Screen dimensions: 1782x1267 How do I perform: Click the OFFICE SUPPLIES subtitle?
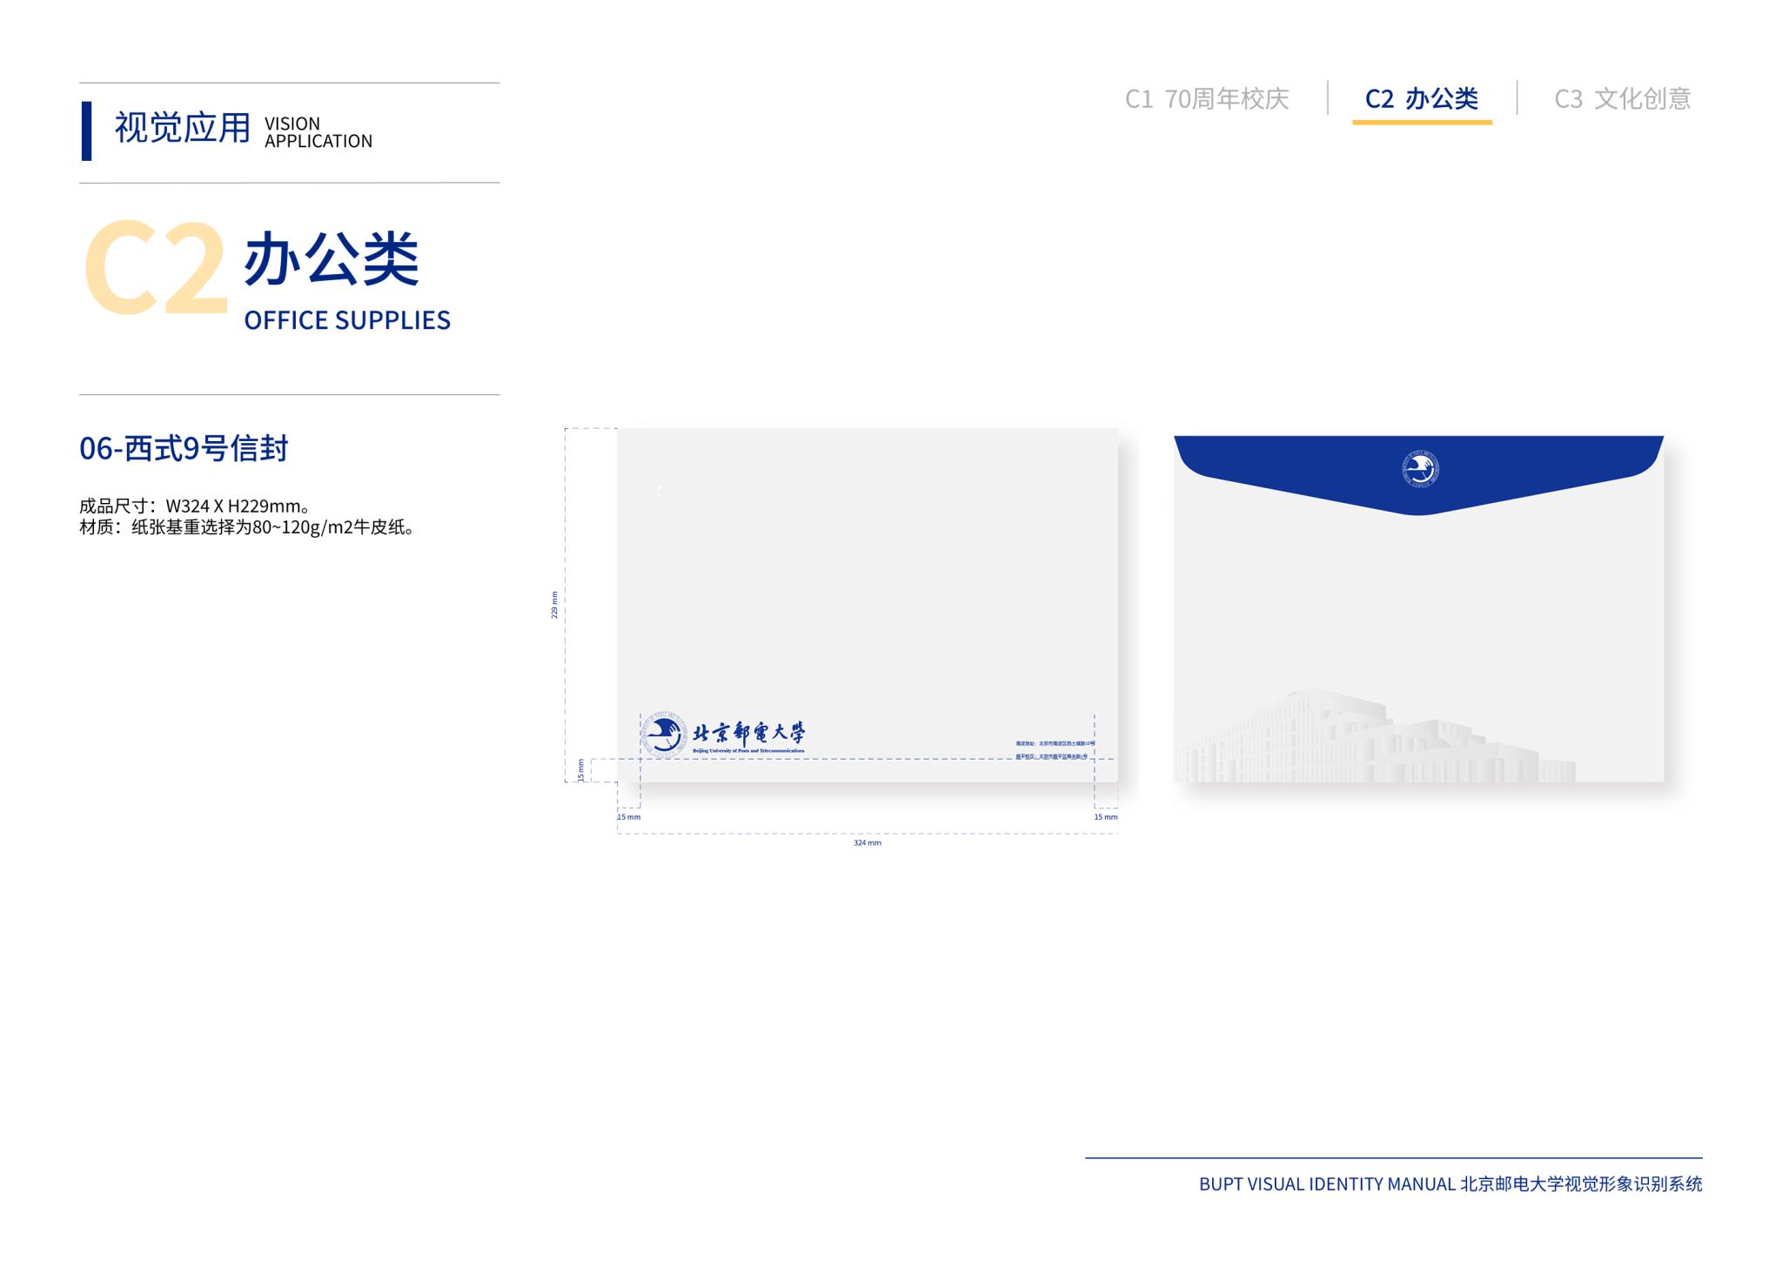[x=347, y=320]
